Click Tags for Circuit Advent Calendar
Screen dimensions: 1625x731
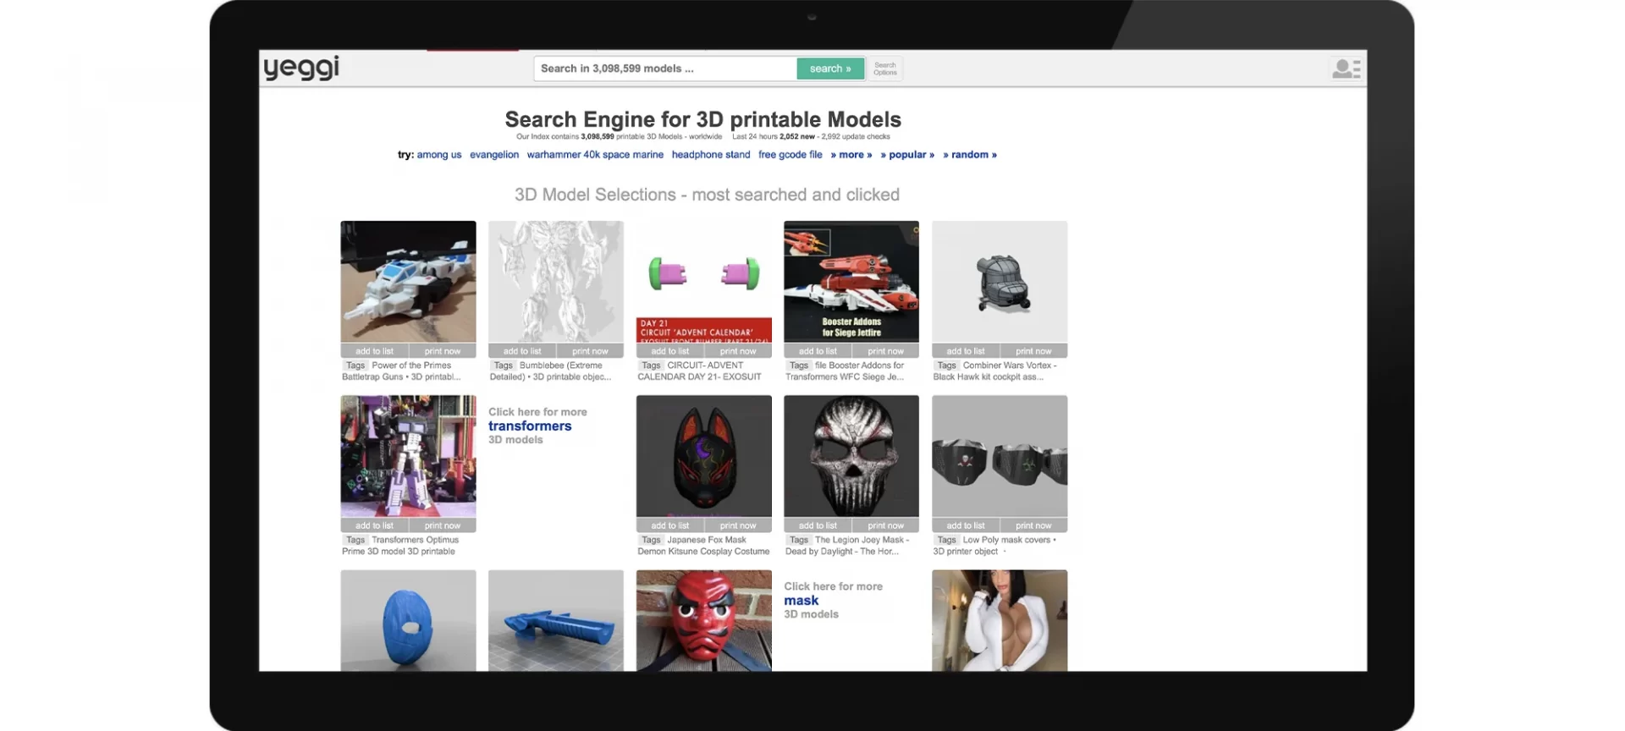(x=651, y=365)
